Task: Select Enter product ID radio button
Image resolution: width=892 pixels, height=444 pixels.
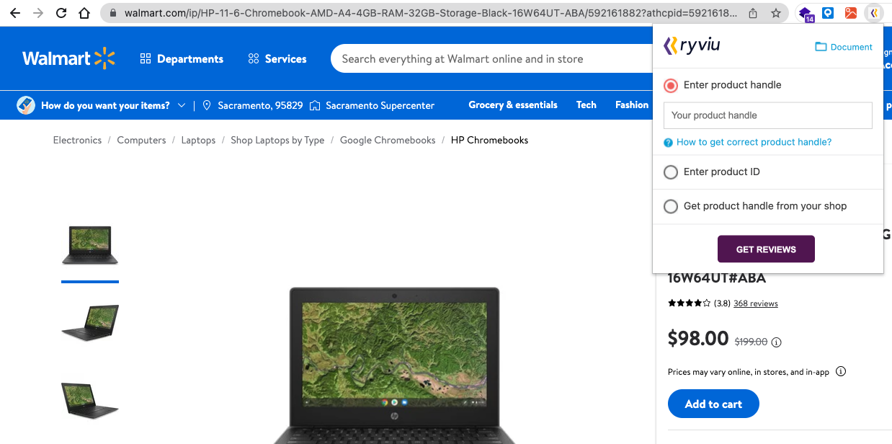Action: click(x=671, y=172)
